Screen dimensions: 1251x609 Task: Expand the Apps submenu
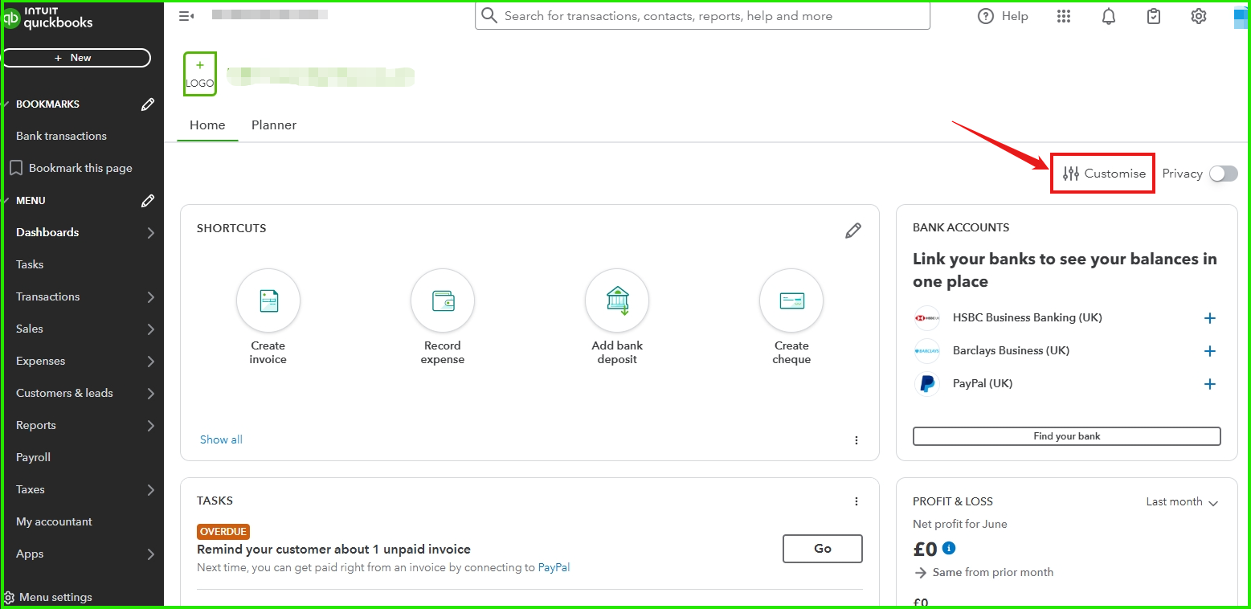pyautogui.click(x=150, y=554)
